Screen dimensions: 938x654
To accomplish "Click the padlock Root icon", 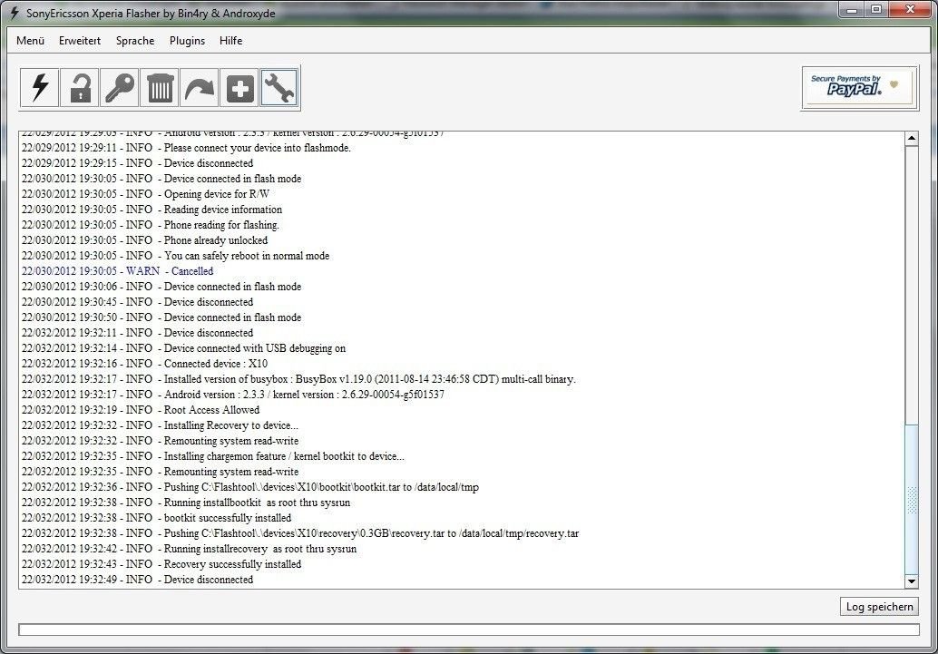I will (x=80, y=88).
